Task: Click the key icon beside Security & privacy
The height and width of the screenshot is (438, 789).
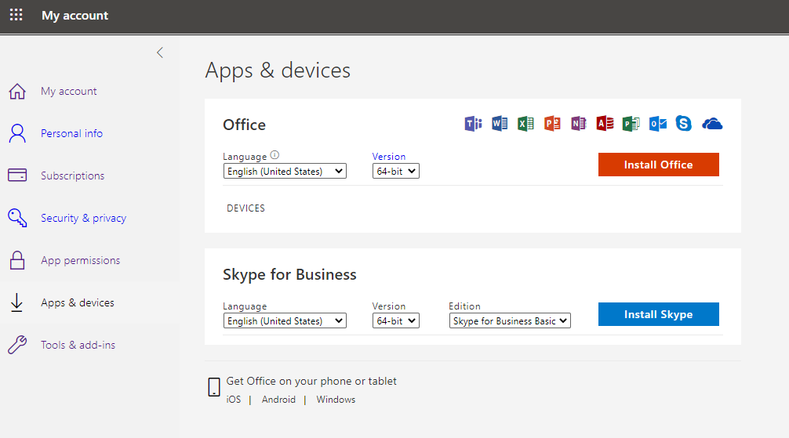Action: (x=17, y=218)
